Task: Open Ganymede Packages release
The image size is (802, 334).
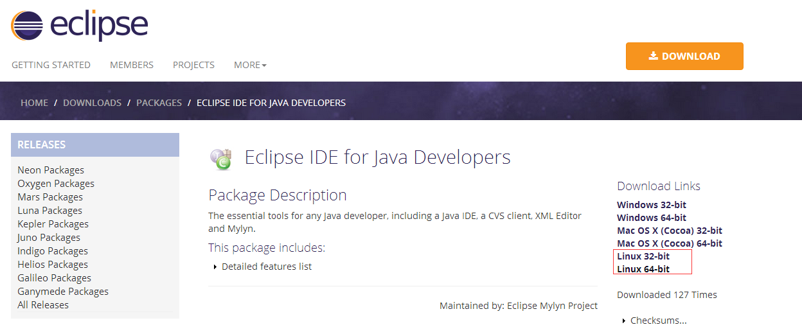Action: pyautogui.click(x=63, y=292)
